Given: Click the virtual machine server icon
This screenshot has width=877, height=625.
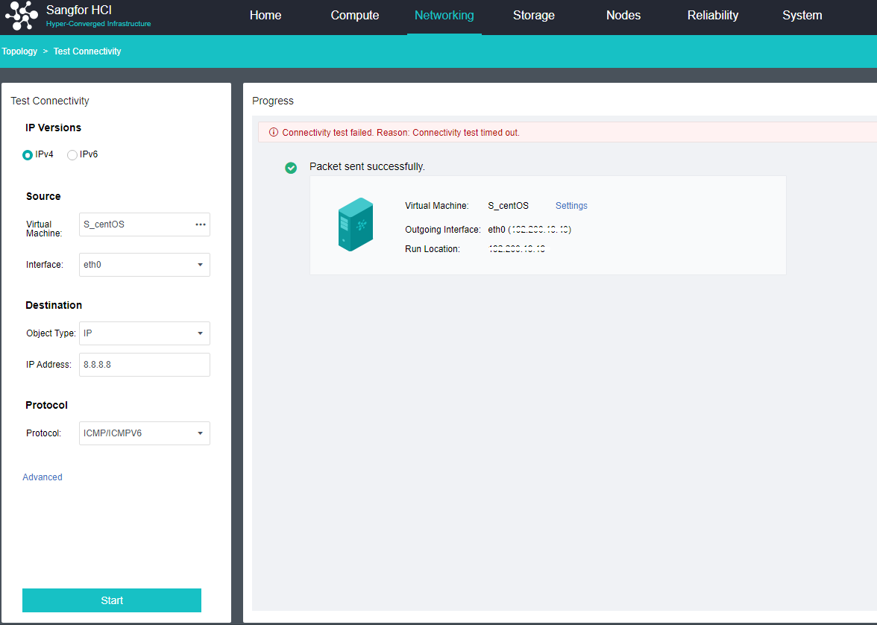Looking at the screenshot, I should (355, 224).
